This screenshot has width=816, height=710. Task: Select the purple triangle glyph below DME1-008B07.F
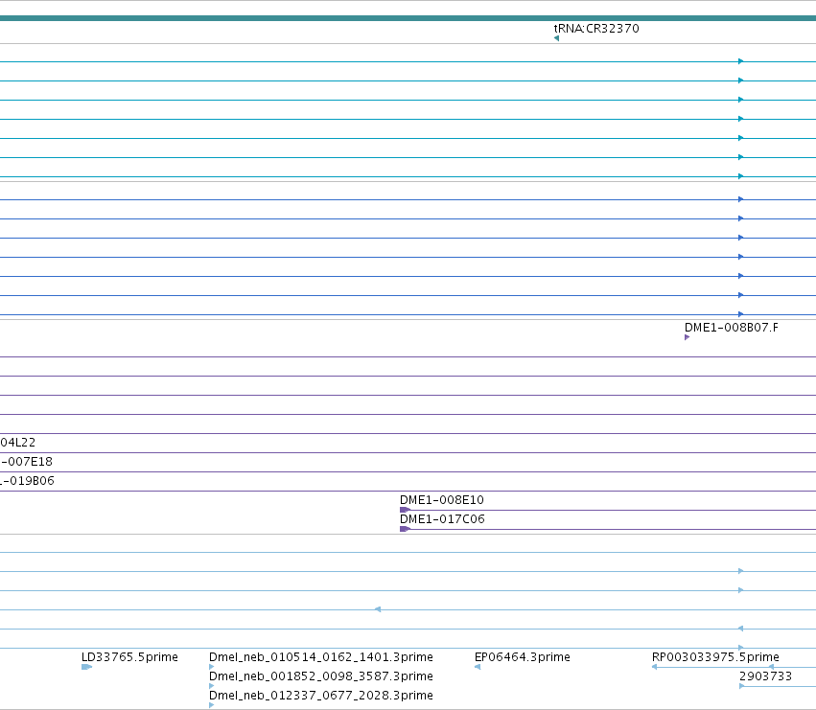tap(687, 337)
